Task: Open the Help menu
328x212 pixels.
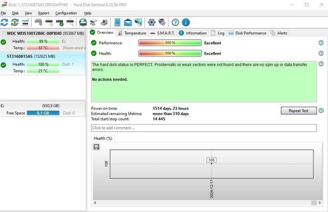Action: pos(87,13)
